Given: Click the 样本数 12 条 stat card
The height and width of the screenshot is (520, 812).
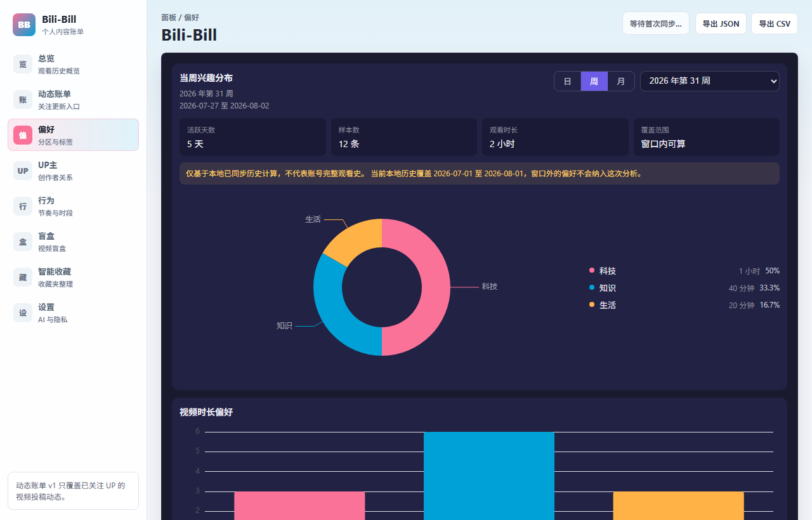Looking at the screenshot, I should pos(404,137).
